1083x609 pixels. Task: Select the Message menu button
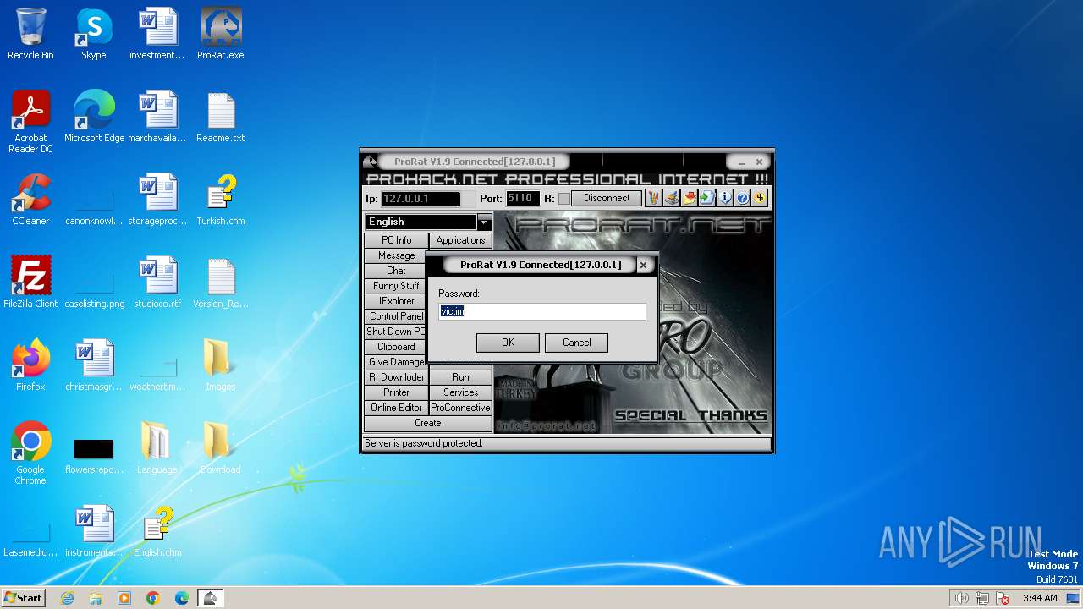coord(396,255)
